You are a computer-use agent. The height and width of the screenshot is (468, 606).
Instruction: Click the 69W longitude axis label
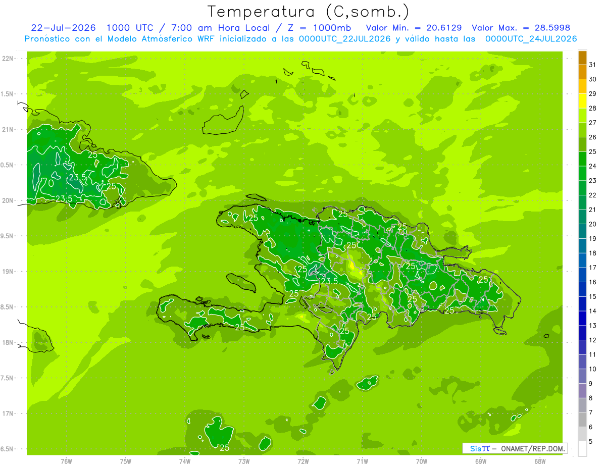[x=481, y=461]
